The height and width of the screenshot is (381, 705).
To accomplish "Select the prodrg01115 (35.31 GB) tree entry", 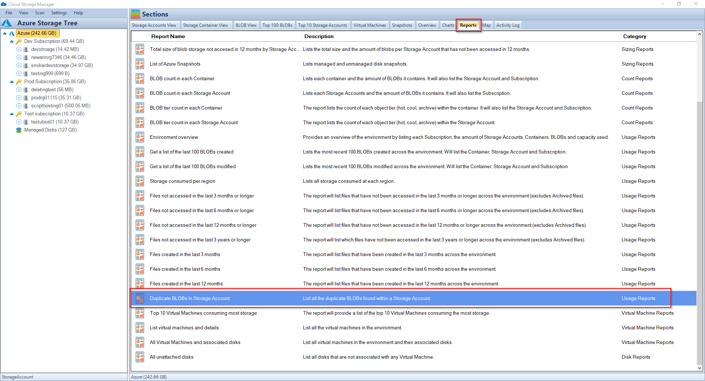I will (56, 98).
